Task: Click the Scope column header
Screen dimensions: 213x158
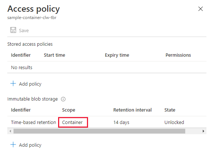Action: (69, 110)
